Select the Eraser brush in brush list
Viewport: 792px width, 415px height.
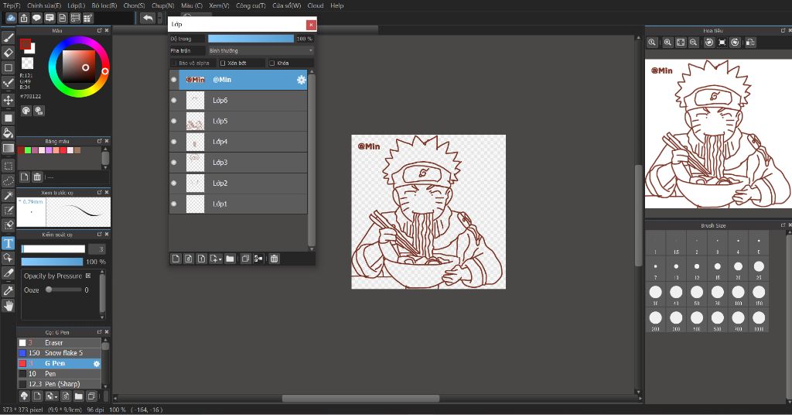(x=59, y=343)
